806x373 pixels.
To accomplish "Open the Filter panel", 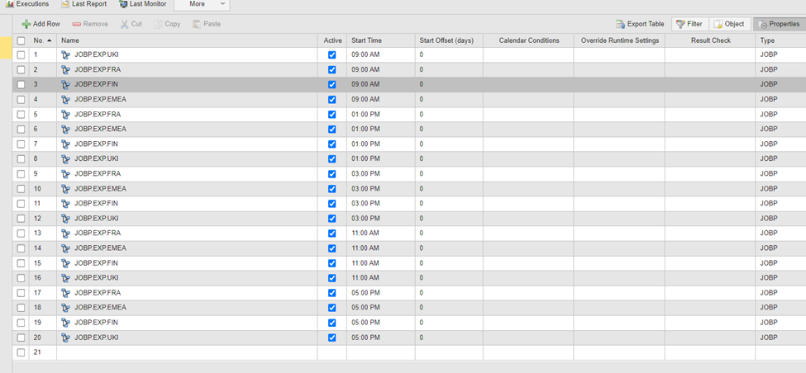I will (x=689, y=24).
